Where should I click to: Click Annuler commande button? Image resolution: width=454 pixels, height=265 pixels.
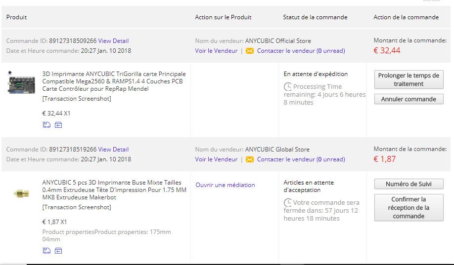[409, 99]
